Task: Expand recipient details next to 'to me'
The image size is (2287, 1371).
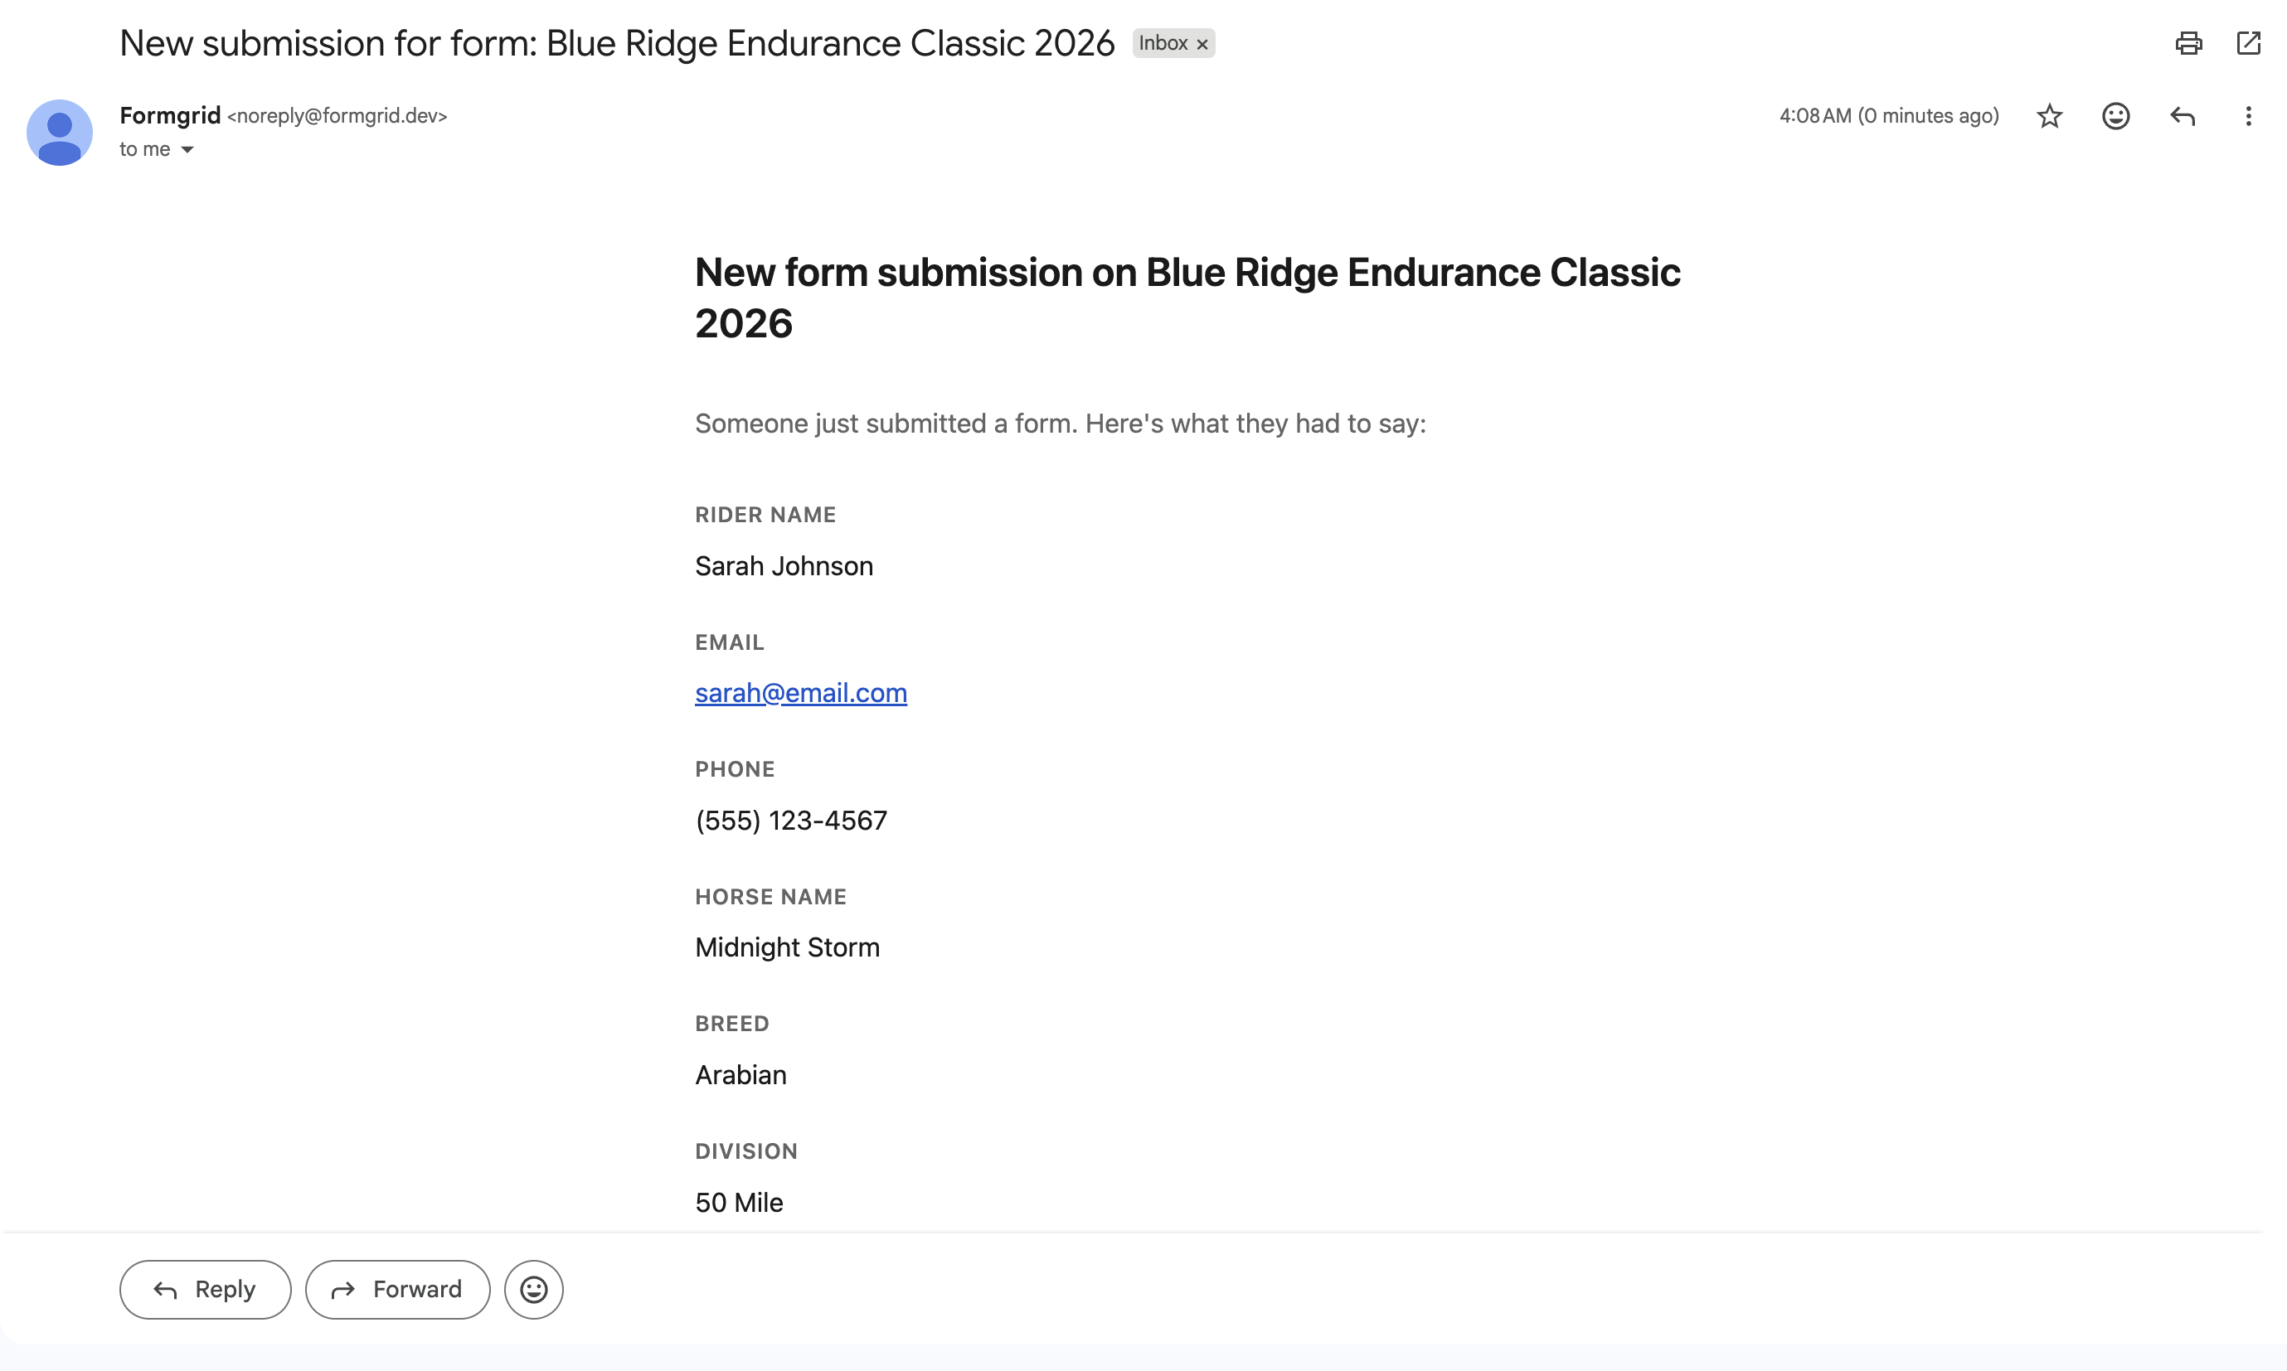Action: [187, 150]
